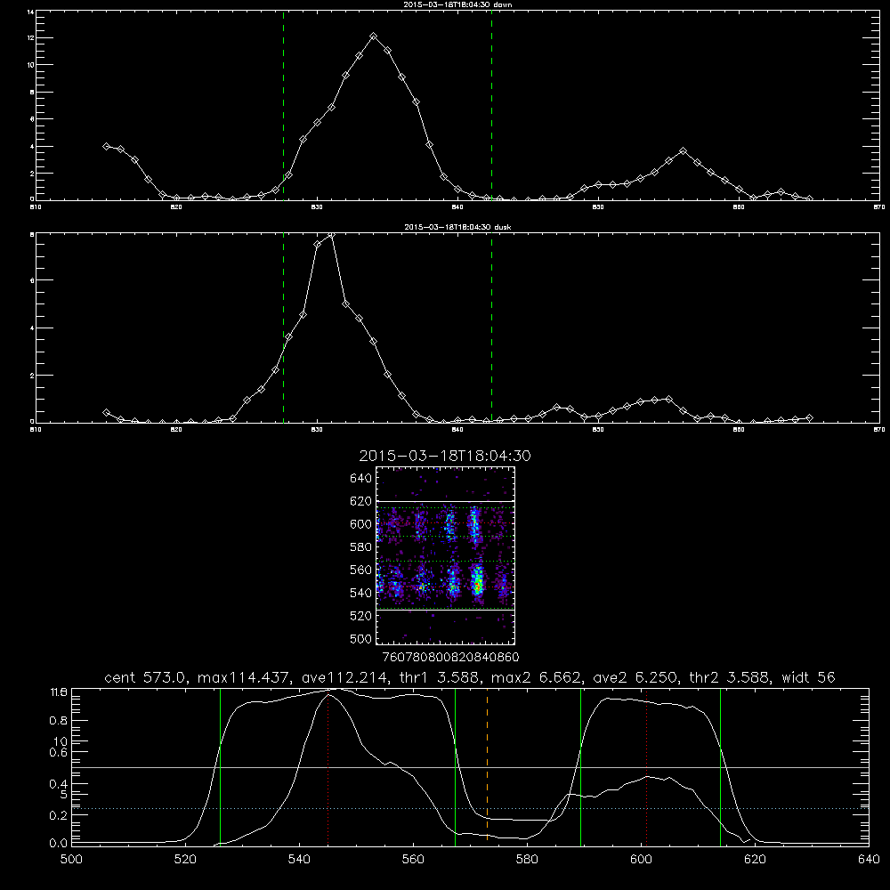Click the "thr2 3.588" value in stats line

pos(730,677)
